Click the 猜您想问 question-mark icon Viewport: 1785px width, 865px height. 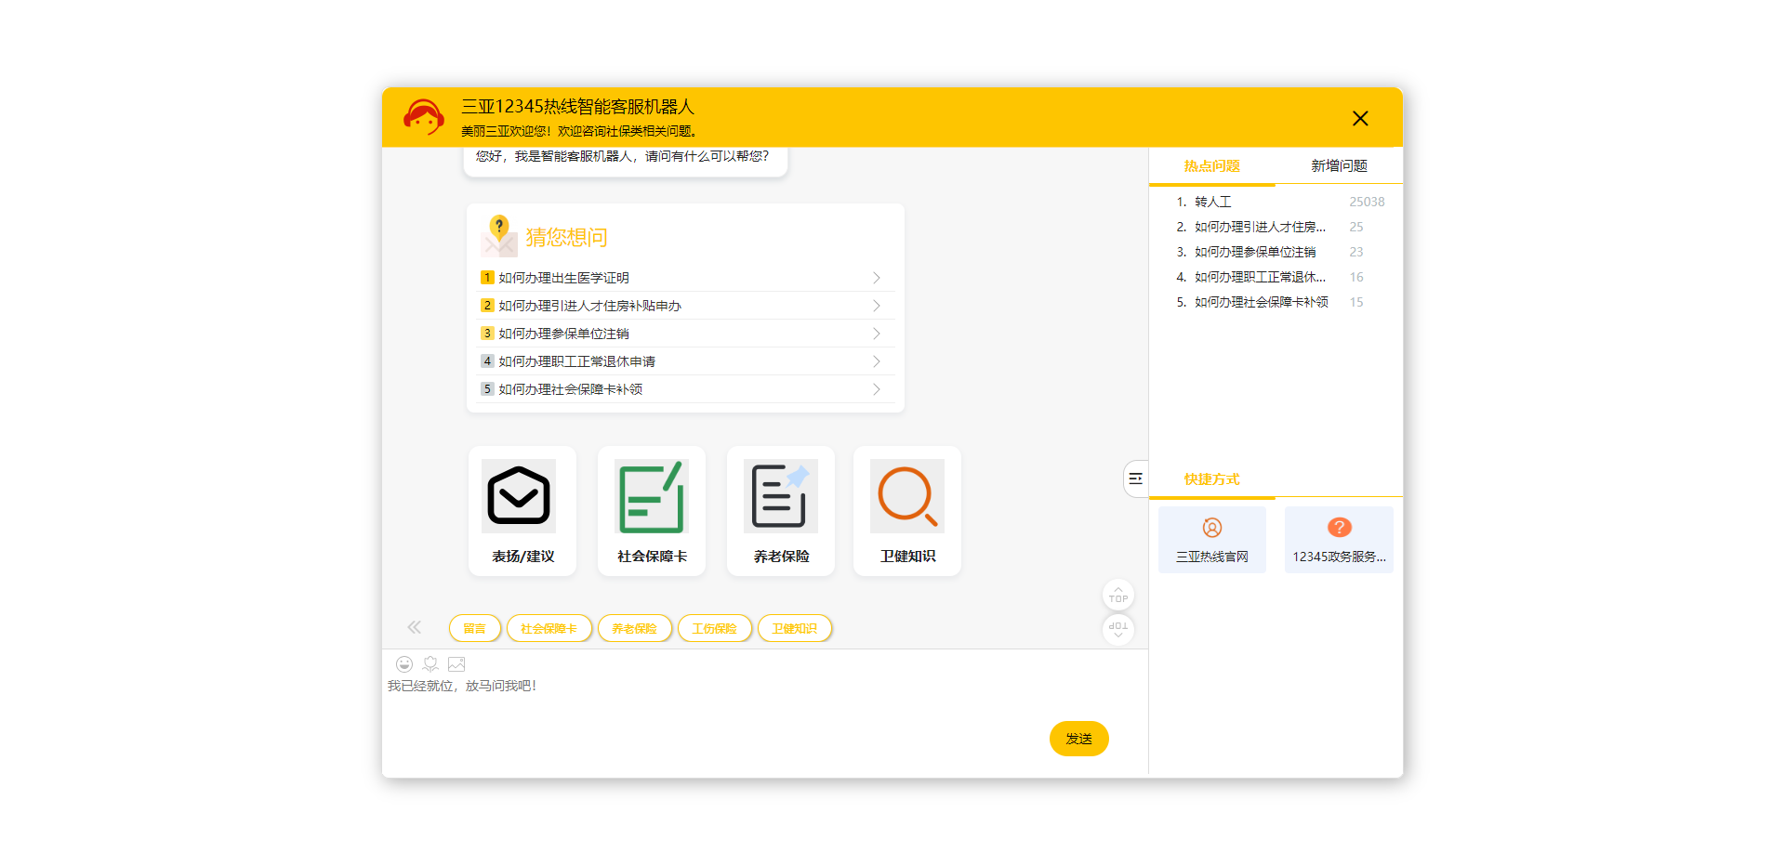(499, 236)
